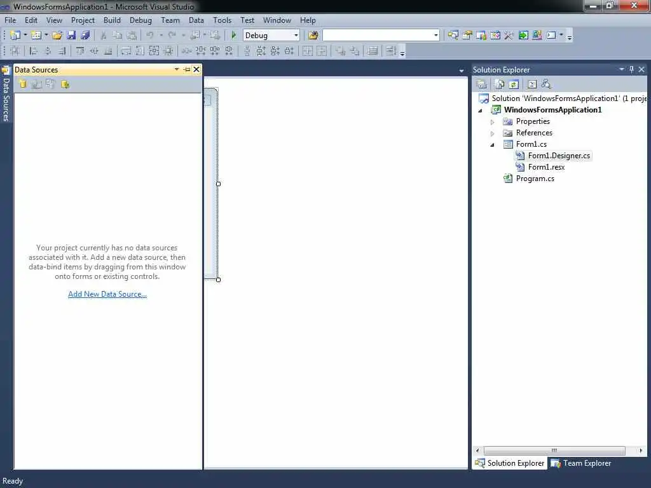Switch to the Solution Explorer bottom tab

point(510,463)
